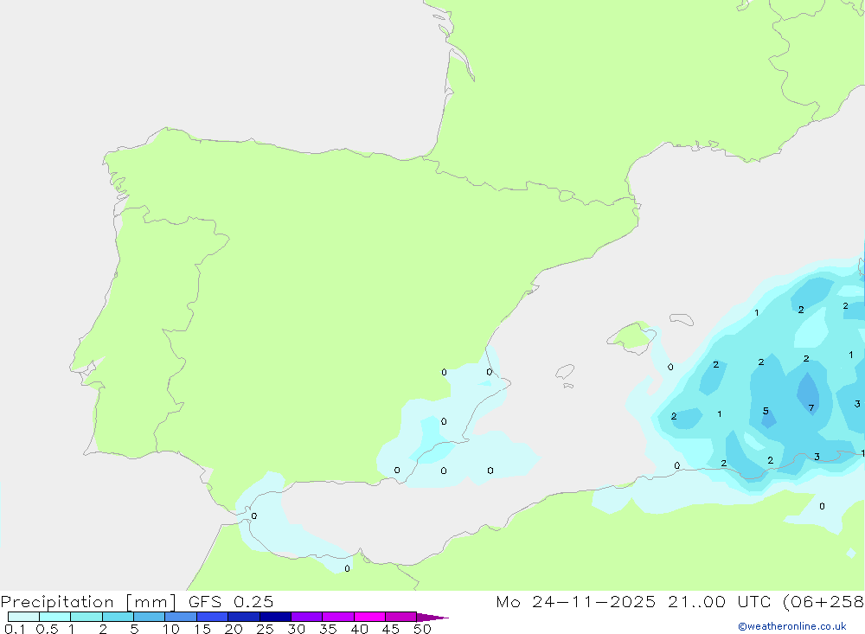This screenshot has height=634, width=865.
Task: Choose the 5–10 mm light blue swatch
Action: pyautogui.click(x=150, y=617)
